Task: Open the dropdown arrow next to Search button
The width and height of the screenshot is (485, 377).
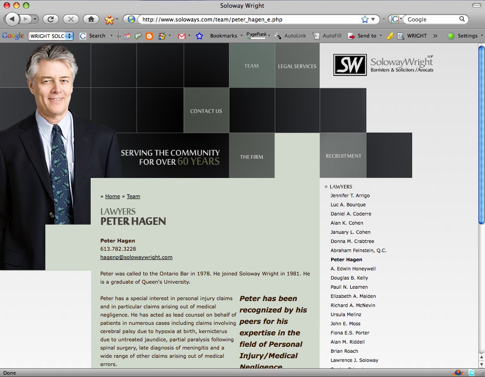Action: 111,36
